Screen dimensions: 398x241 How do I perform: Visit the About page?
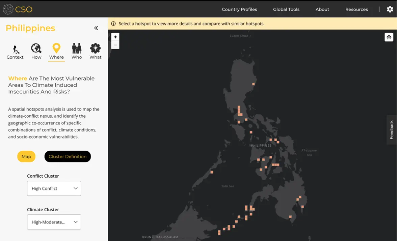point(322,9)
